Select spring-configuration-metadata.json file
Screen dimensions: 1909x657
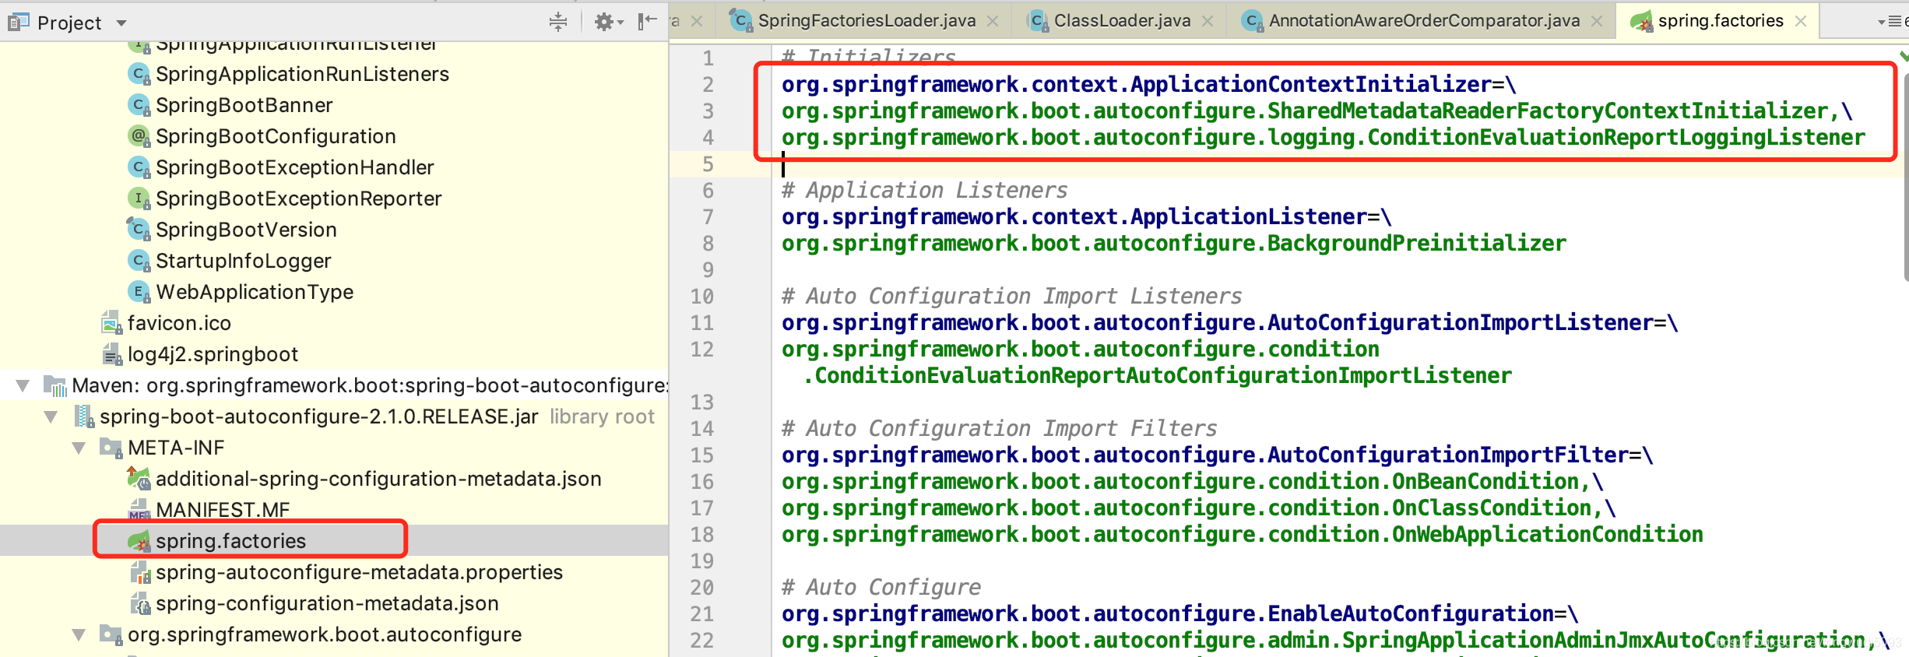(x=327, y=603)
